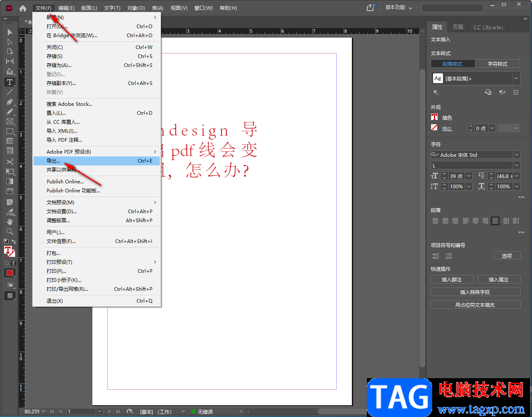
Task: Toggle justify with last line aligned center
Action: pyautogui.click(x=475, y=221)
